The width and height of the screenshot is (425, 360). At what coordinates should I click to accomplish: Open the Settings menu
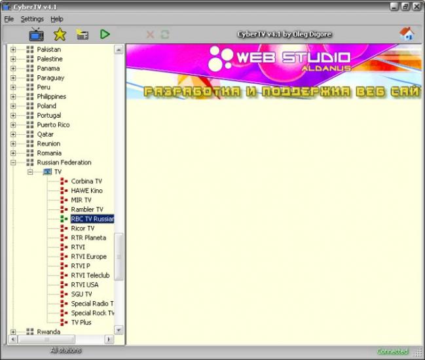point(32,19)
